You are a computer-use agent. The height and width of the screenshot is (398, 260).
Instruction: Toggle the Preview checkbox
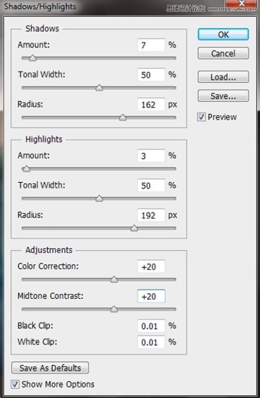pos(202,117)
